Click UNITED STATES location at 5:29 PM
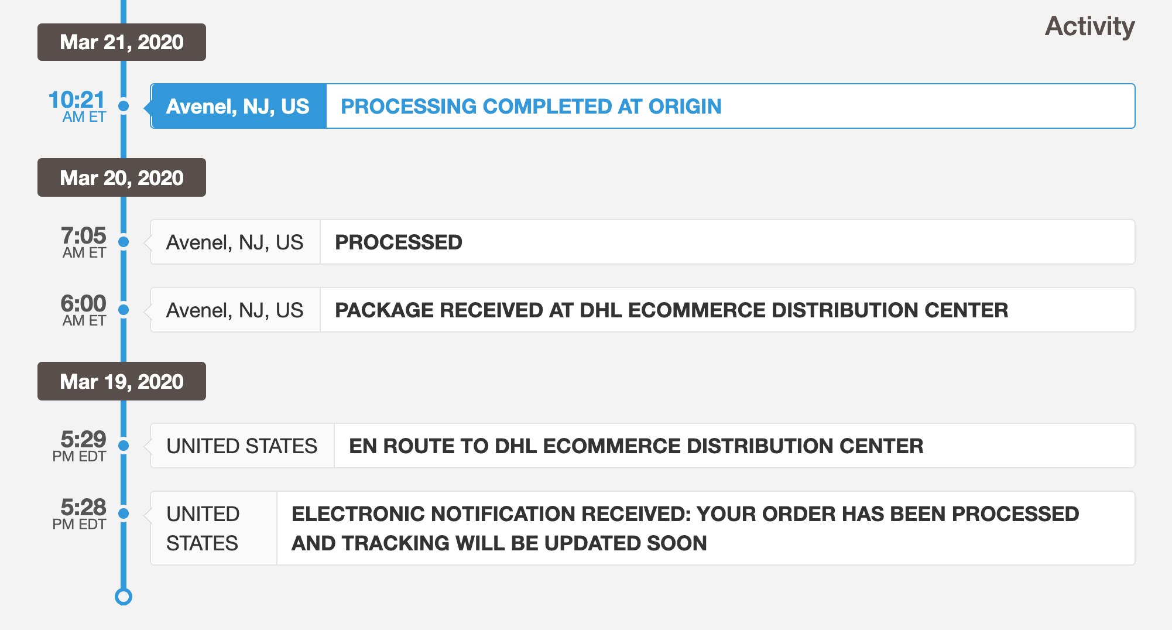Viewport: 1172px width, 630px height. pos(242,446)
